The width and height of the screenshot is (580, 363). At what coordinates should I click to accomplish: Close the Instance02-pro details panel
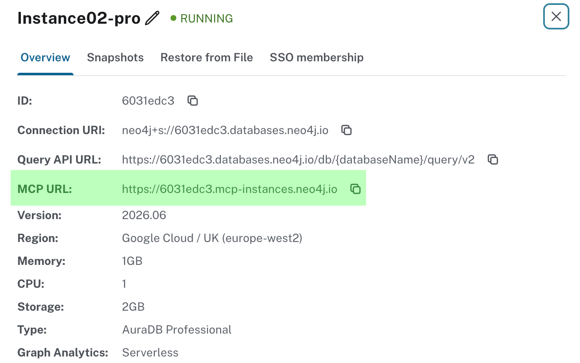click(556, 16)
